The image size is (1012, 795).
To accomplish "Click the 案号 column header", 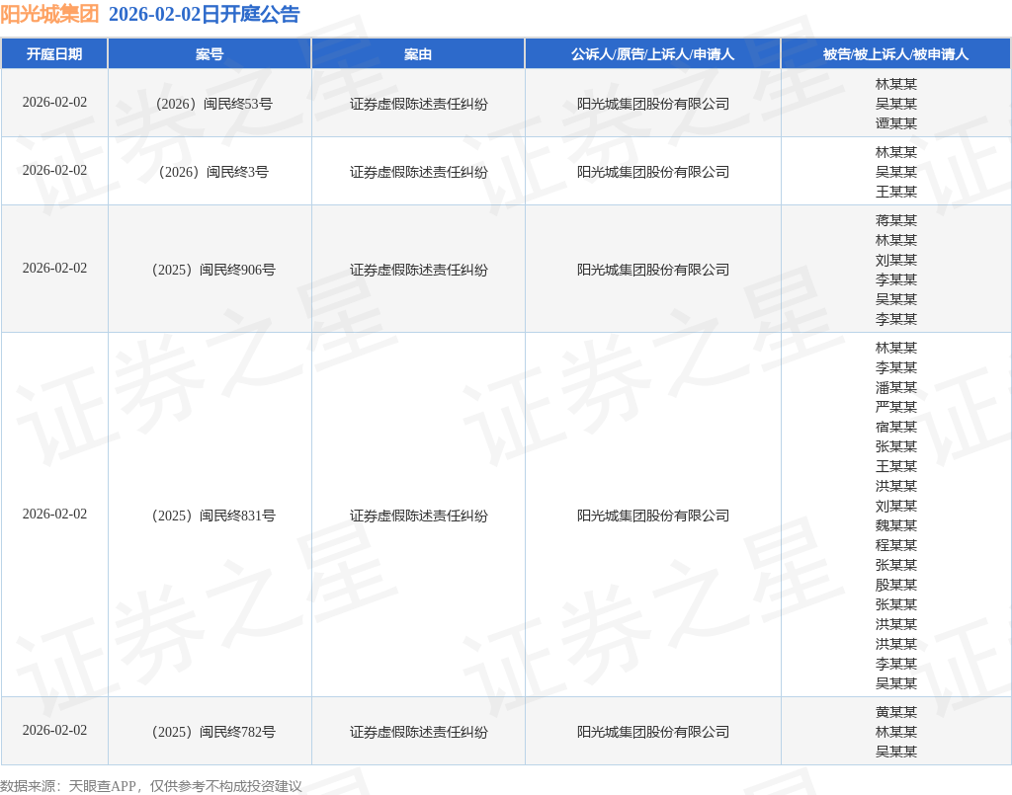I will pyautogui.click(x=210, y=54).
